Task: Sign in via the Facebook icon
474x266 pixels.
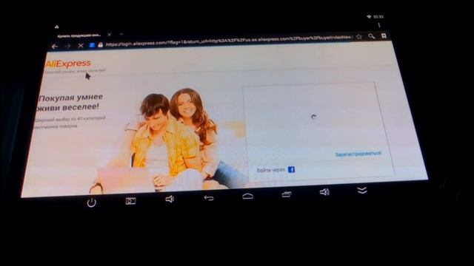Action: tap(291, 169)
